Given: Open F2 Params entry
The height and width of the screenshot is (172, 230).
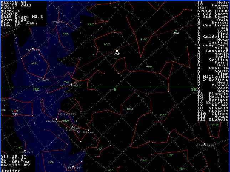Looking at the screenshot, I should tap(213, 5).
